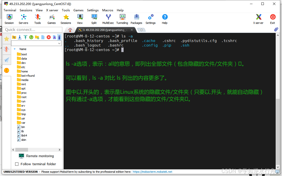
Task: Select the lost+found folder
Action: click(x=26, y=76)
